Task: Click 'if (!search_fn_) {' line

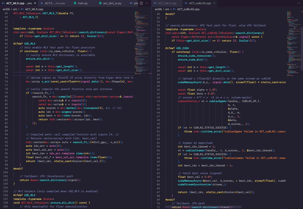Action: pos(40,93)
